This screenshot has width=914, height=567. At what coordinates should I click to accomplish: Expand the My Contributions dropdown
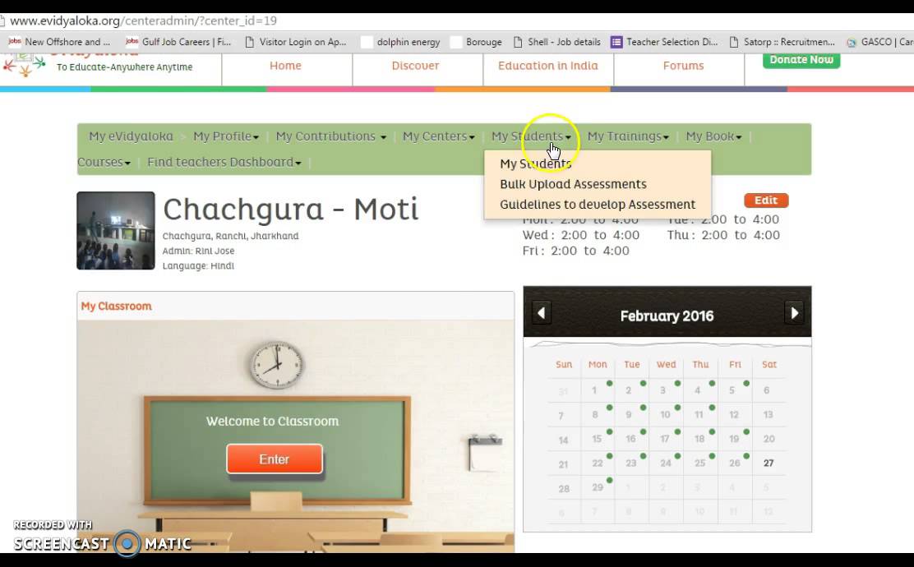click(x=330, y=136)
